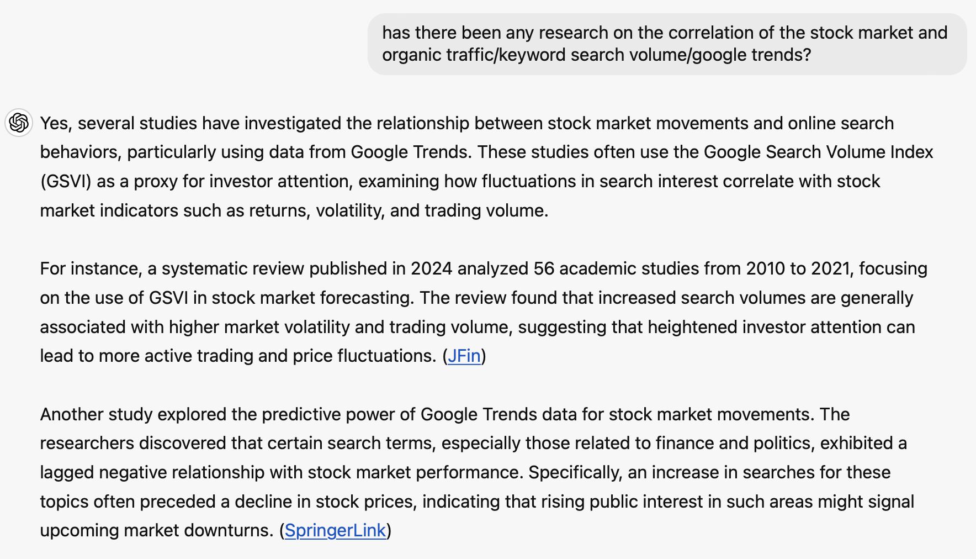Click the parenthesized SpringerLink citation
Viewport: 976px width, 559px height.
(x=336, y=530)
